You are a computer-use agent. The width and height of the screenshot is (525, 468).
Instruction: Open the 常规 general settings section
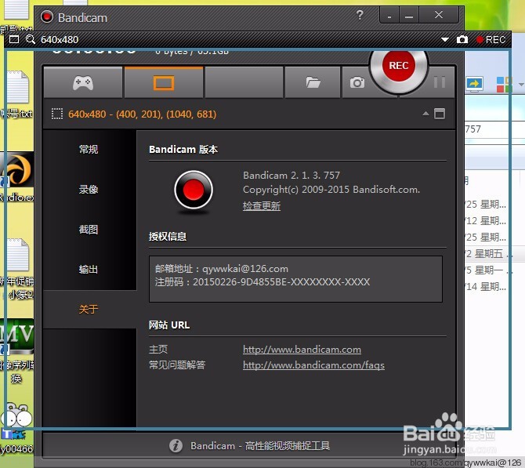point(89,149)
